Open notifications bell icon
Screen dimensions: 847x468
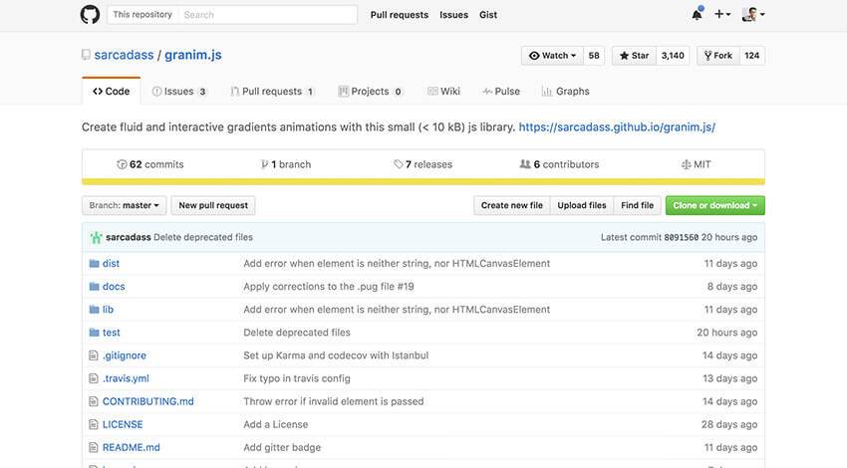[x=697, y=14]
